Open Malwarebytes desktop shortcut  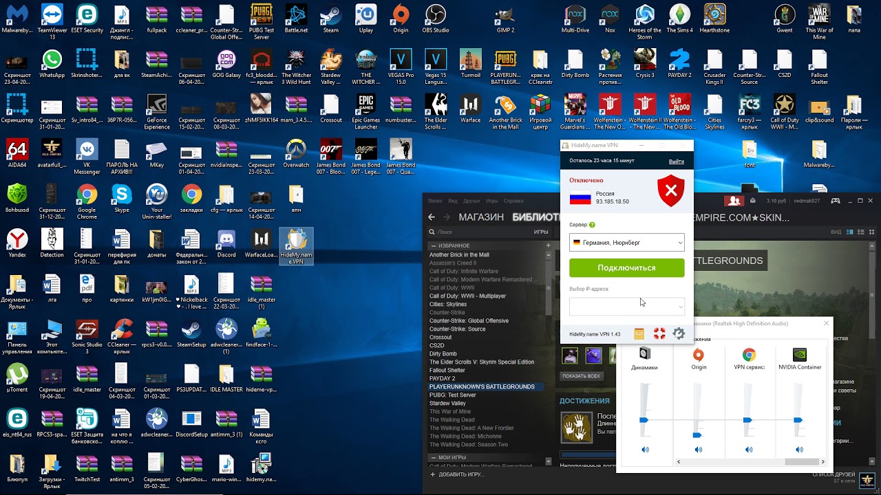(x=17, y=19)
